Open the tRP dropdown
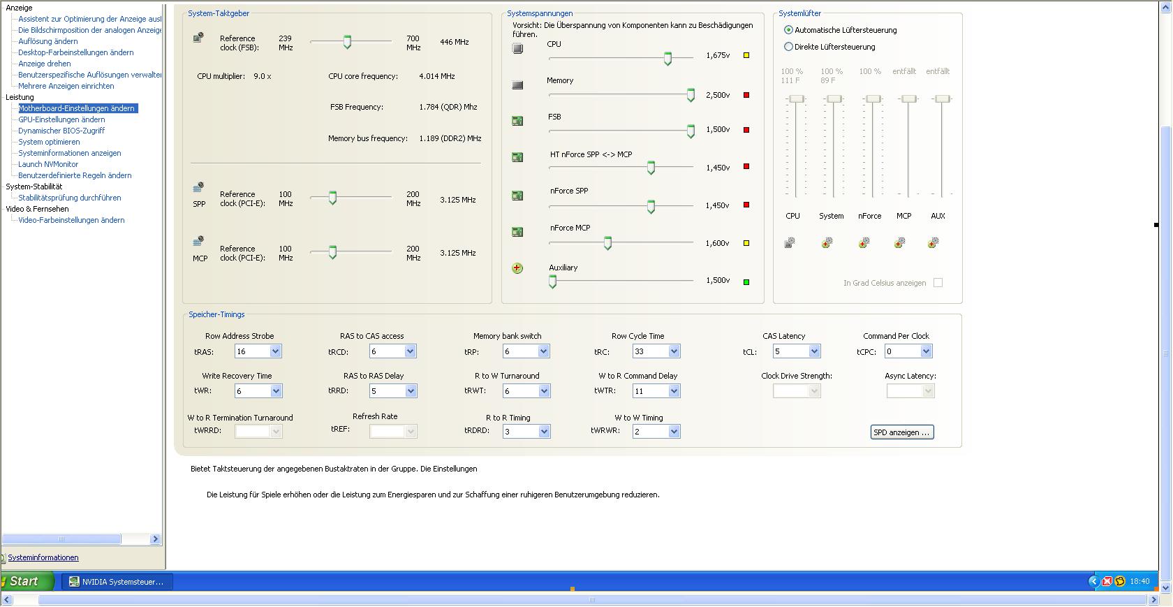1173x607 pixels. [543, 351]
